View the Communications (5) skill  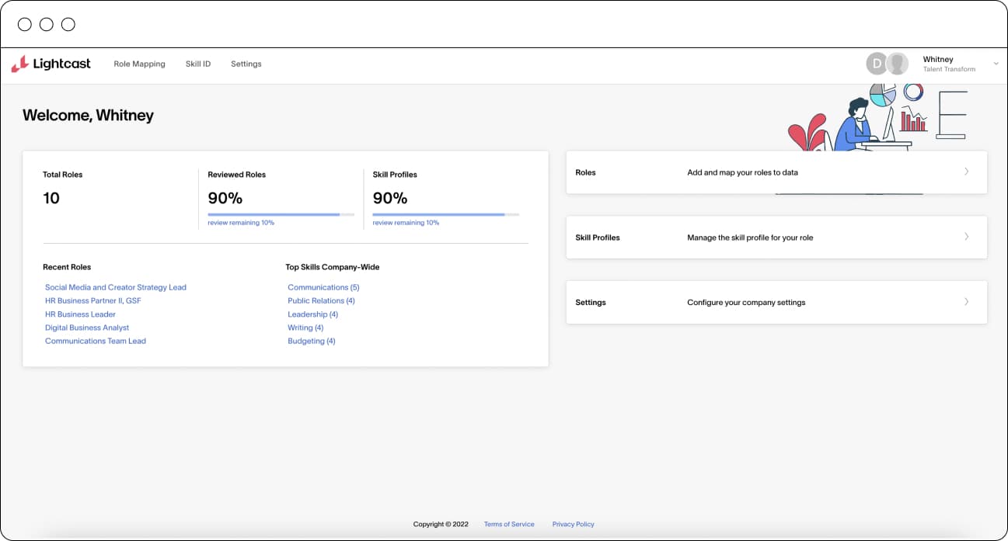coord(323,287)
